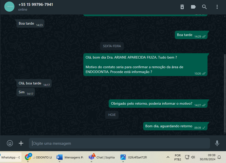Open the three-dot chat menu
This screenshot has height=163, width=226.
coord(217,7)
